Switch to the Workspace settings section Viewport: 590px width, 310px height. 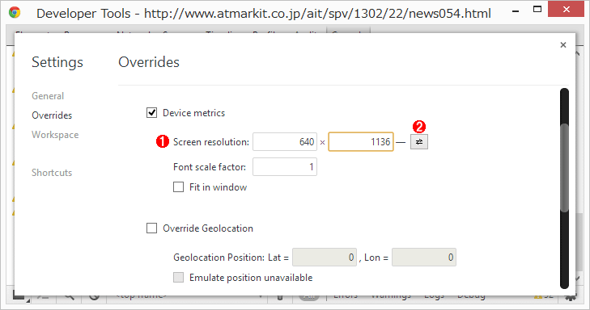(x=55, y=135)
